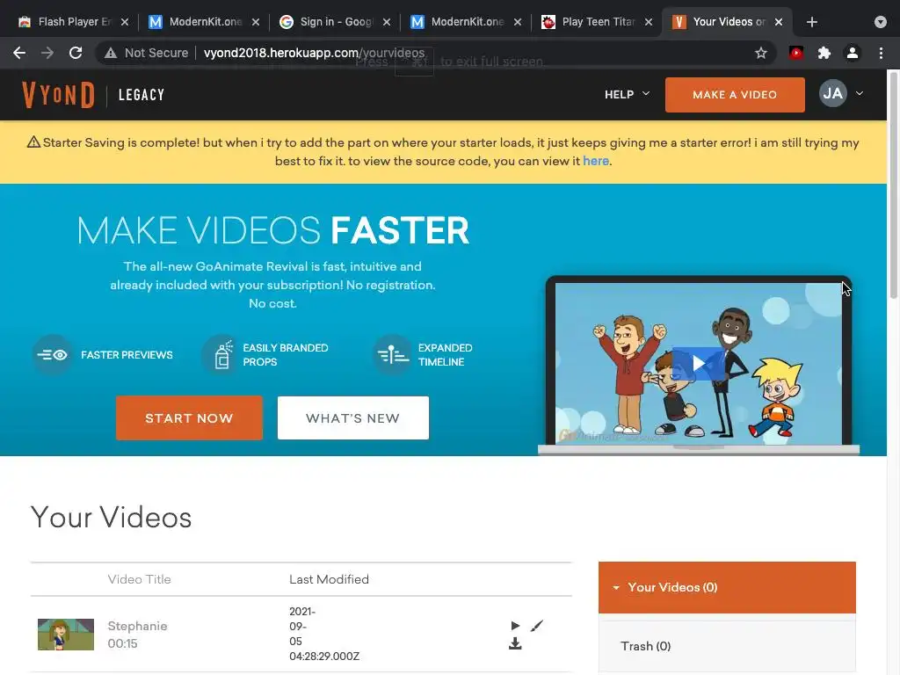
Task: Click the browser forward arrow
Action: (47, 53)
